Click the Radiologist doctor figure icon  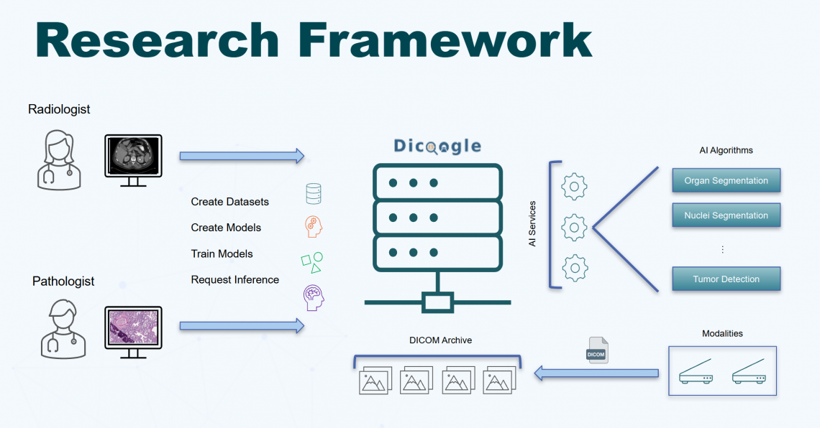59,159
